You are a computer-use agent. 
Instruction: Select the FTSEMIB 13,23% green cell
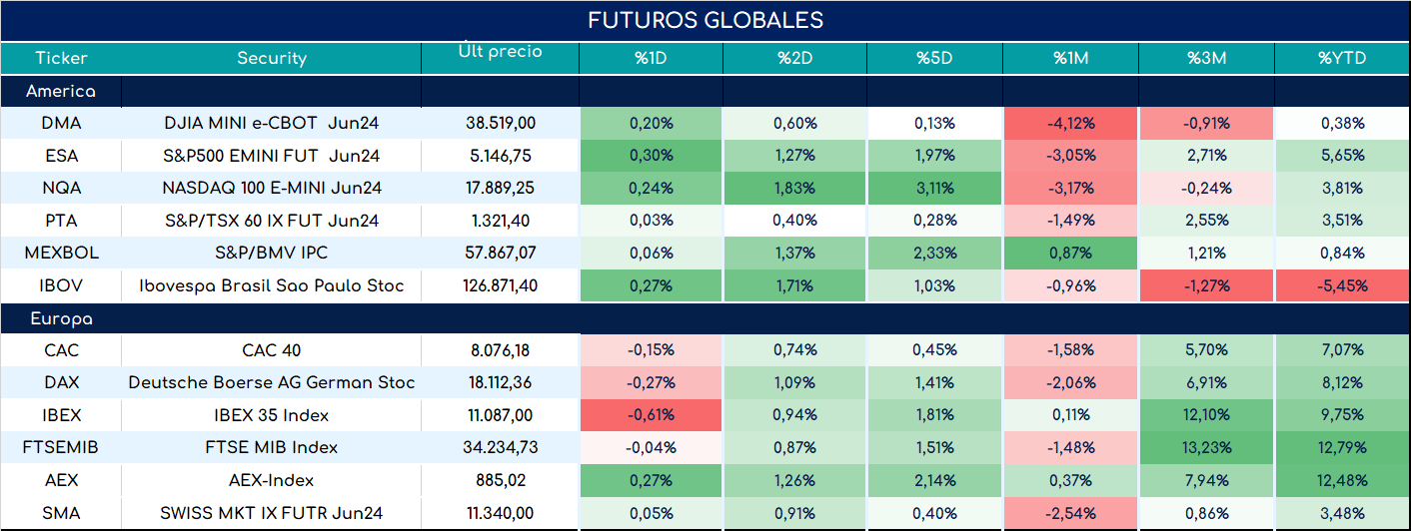(1207, 447)
